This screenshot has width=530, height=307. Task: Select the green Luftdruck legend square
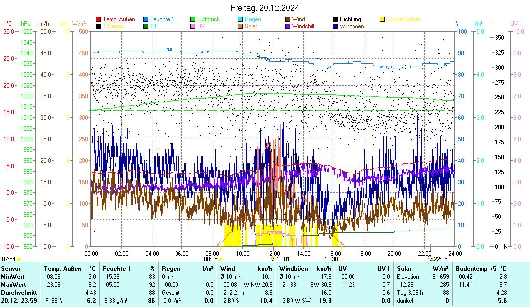pos(194,19)
